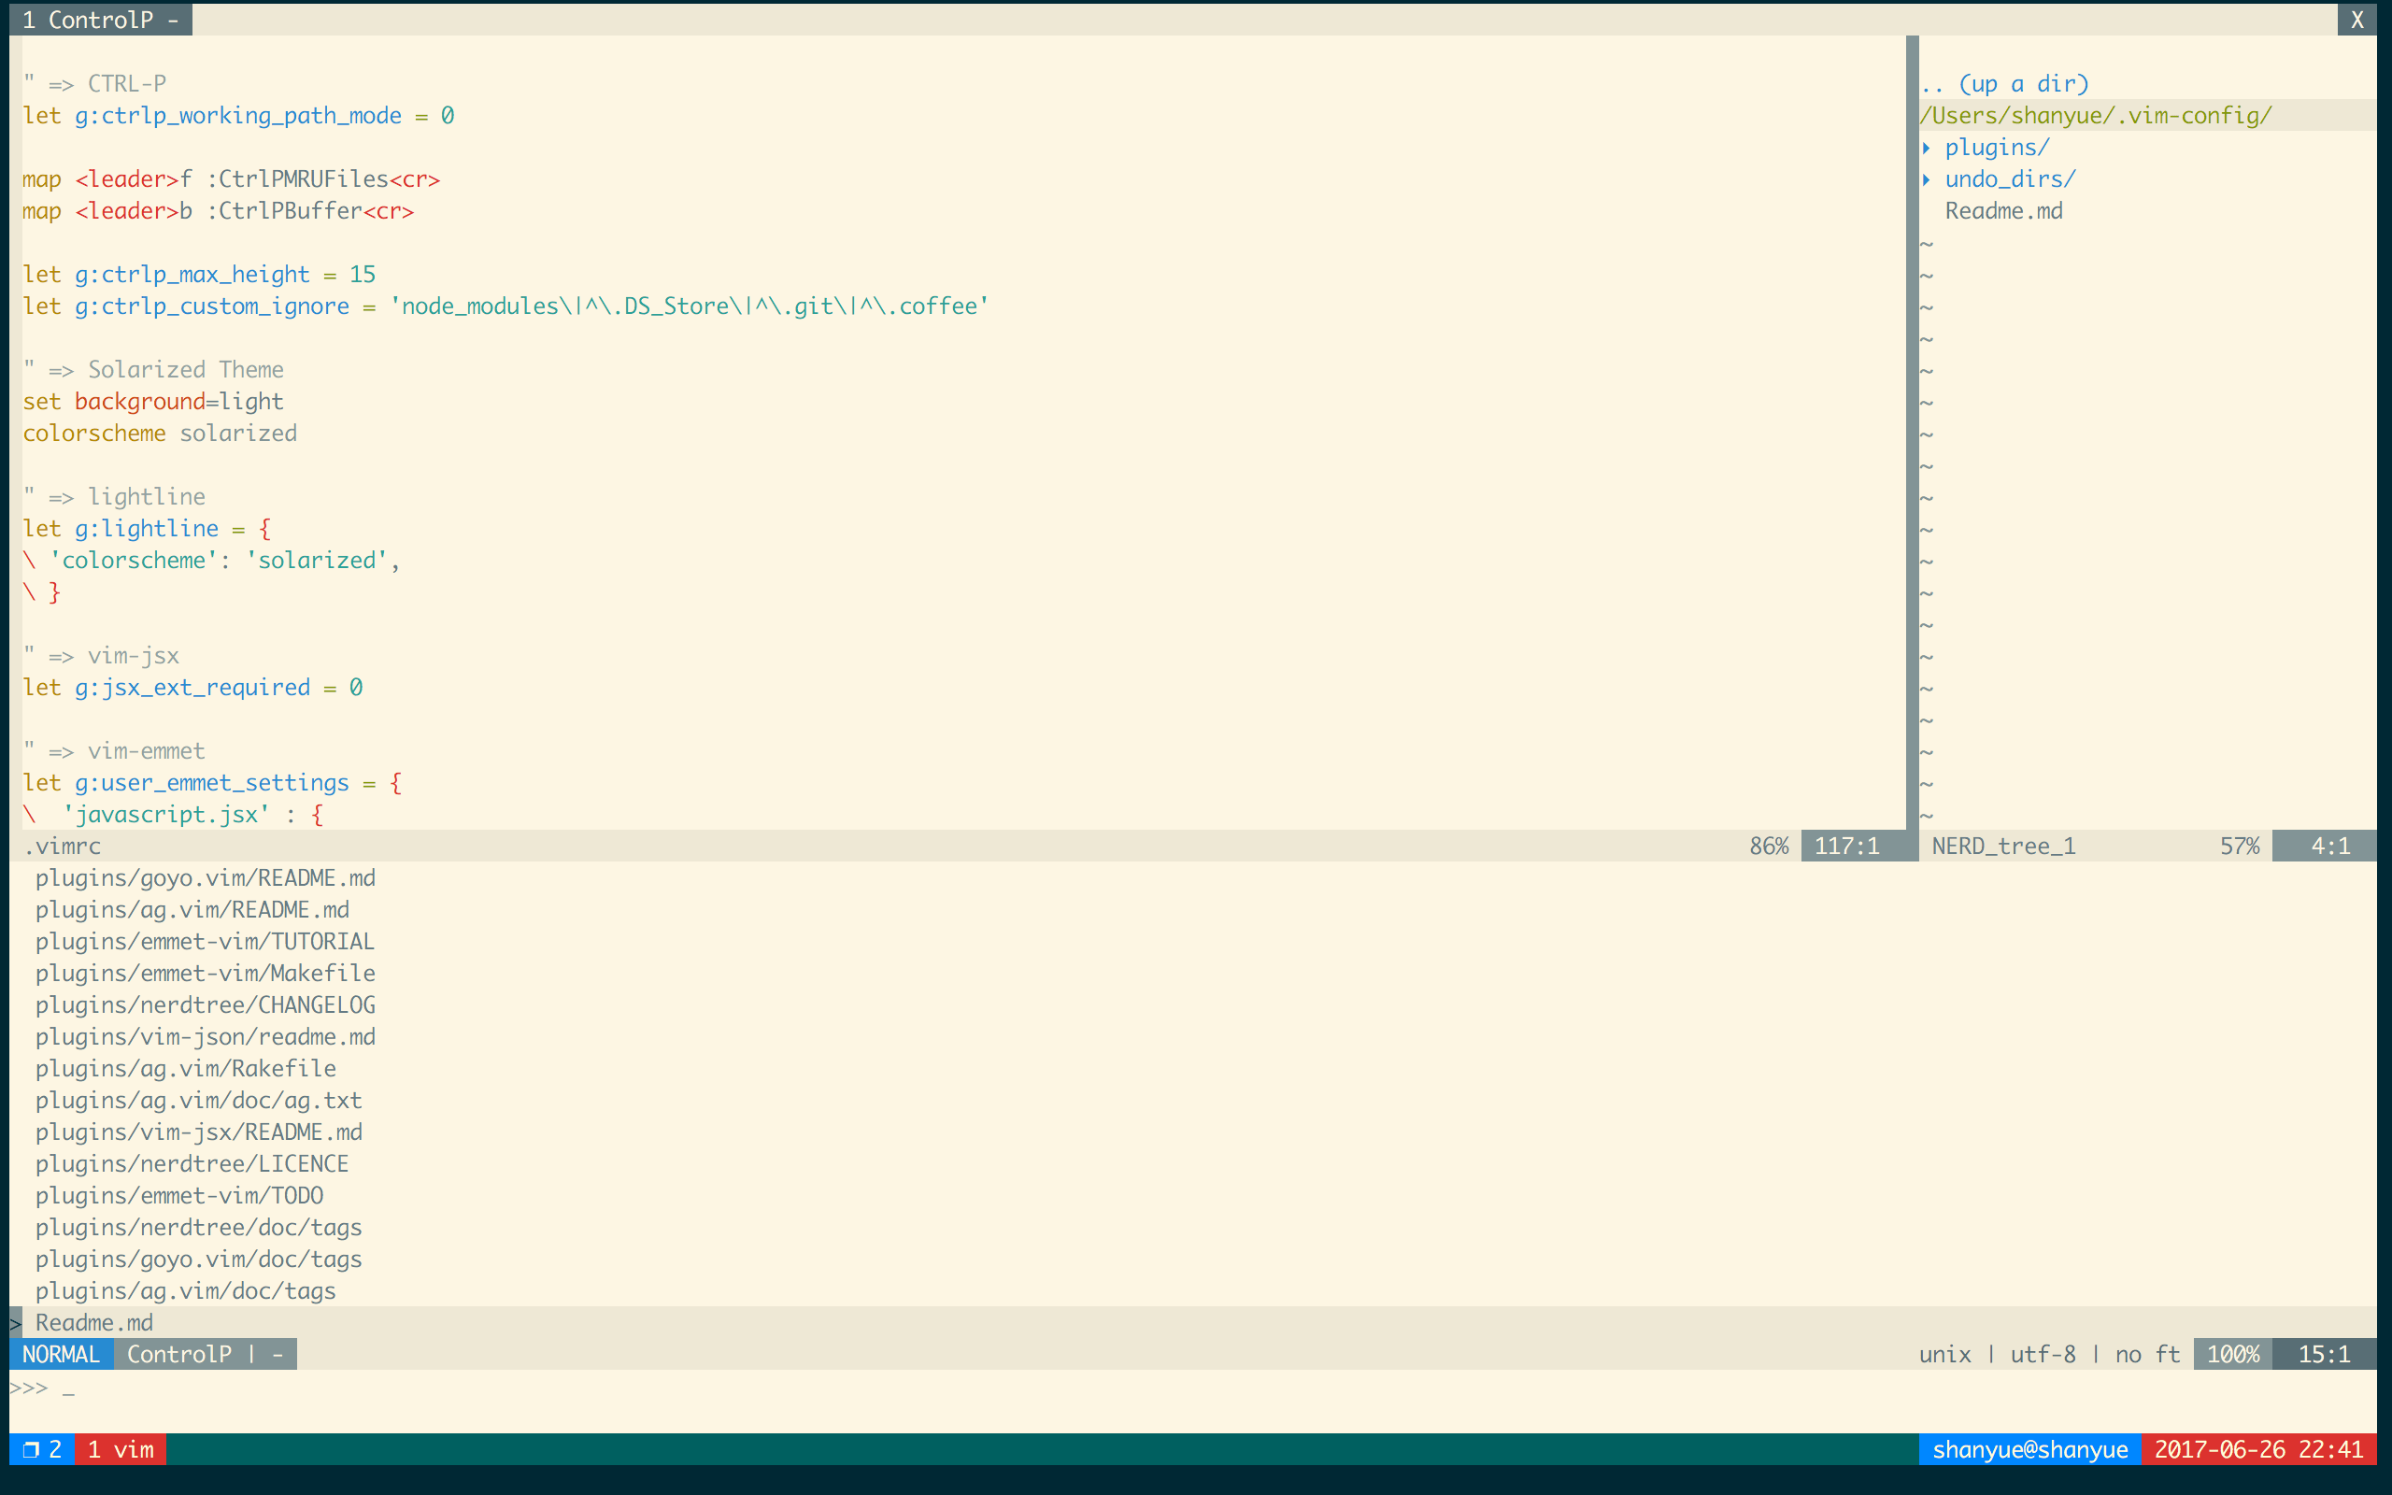Click the shanyue@shanyue tmux segment
Viewport: 2392px width, 1495px height.
pyautogui.click(x=2029, y=1449)
